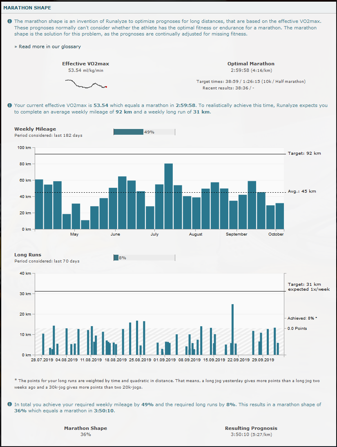Click the info icon beside the marathon shape description
Screen dimensions: 337x447
pyautogui.click(x=9, y=21)
